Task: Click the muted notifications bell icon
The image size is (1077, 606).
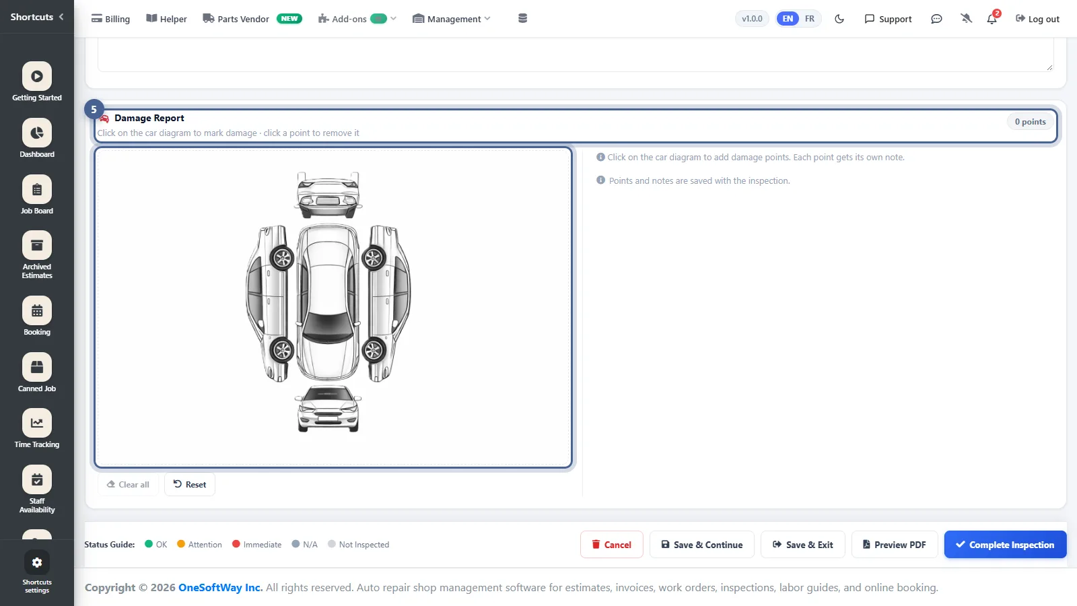Action: click(967, 19)
